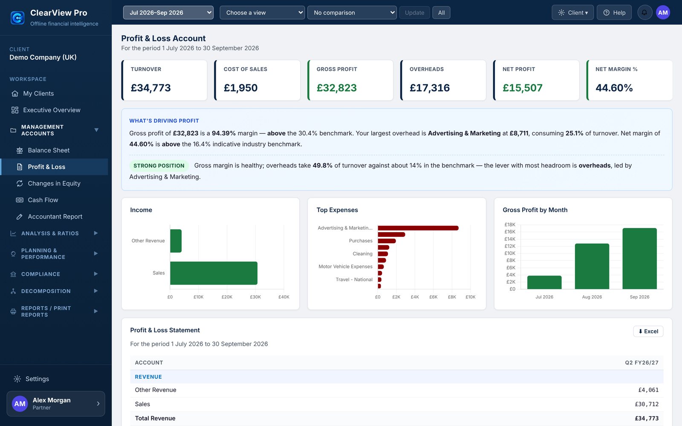Click the Update button
The width and height of the screenshot is (682, 426).
click(415, 12)
